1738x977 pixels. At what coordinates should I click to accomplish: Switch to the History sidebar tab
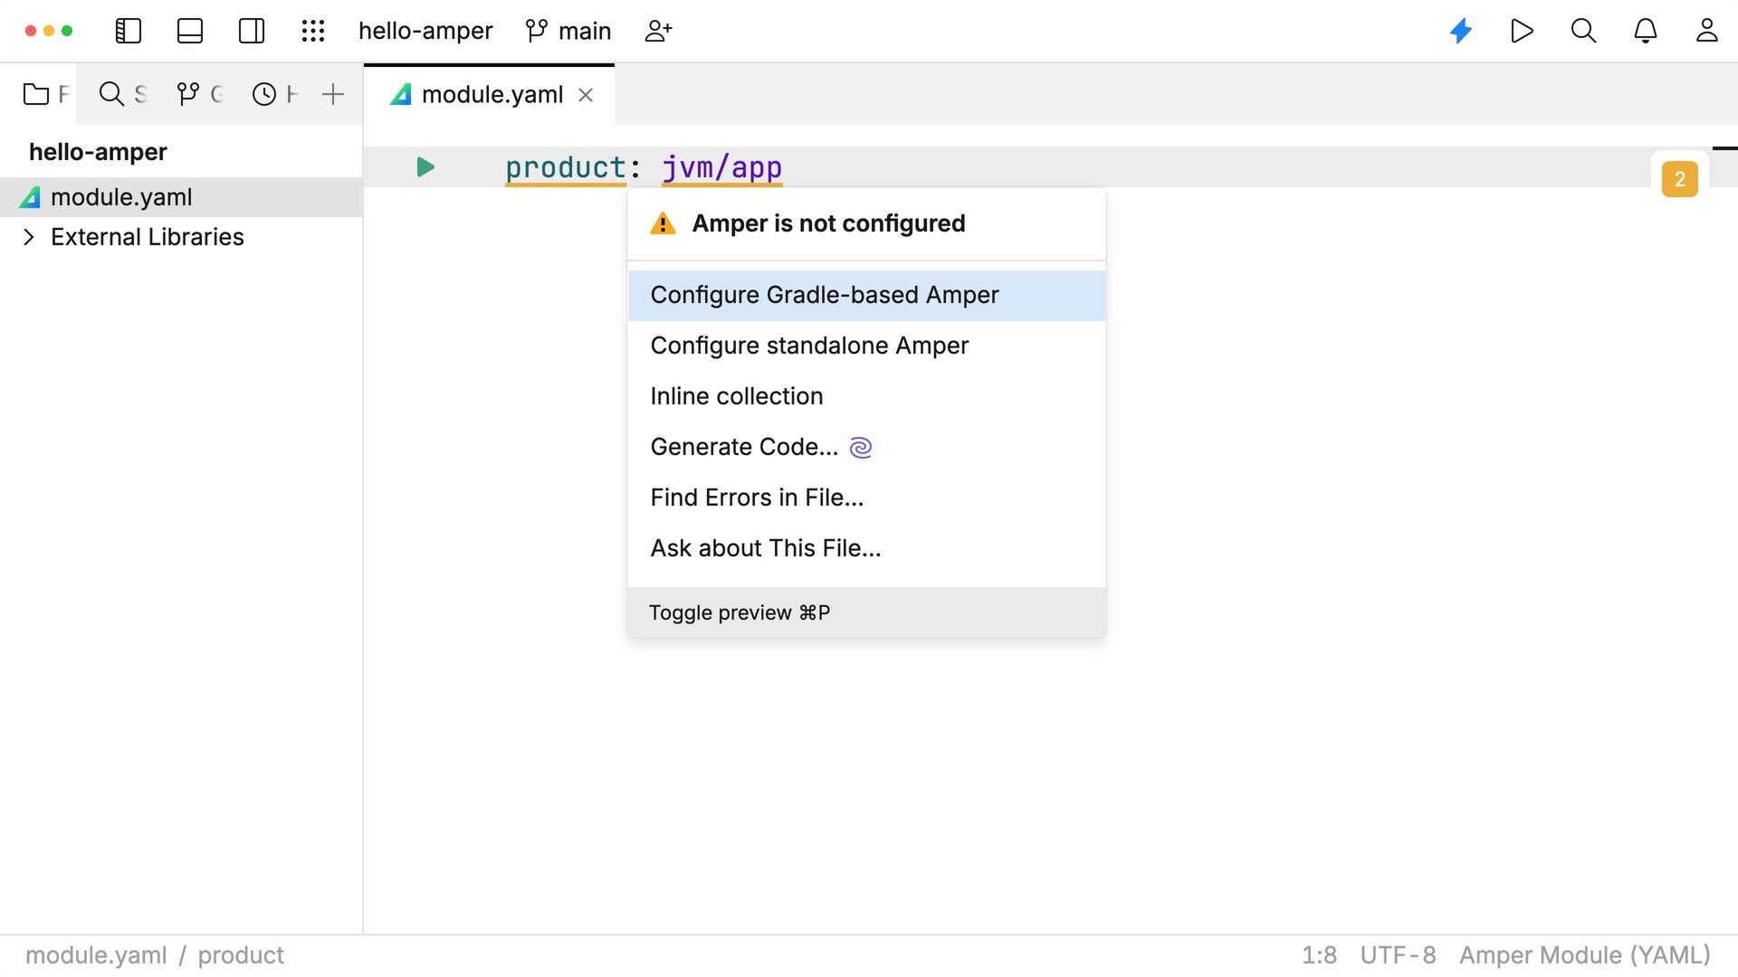[274, 94]
